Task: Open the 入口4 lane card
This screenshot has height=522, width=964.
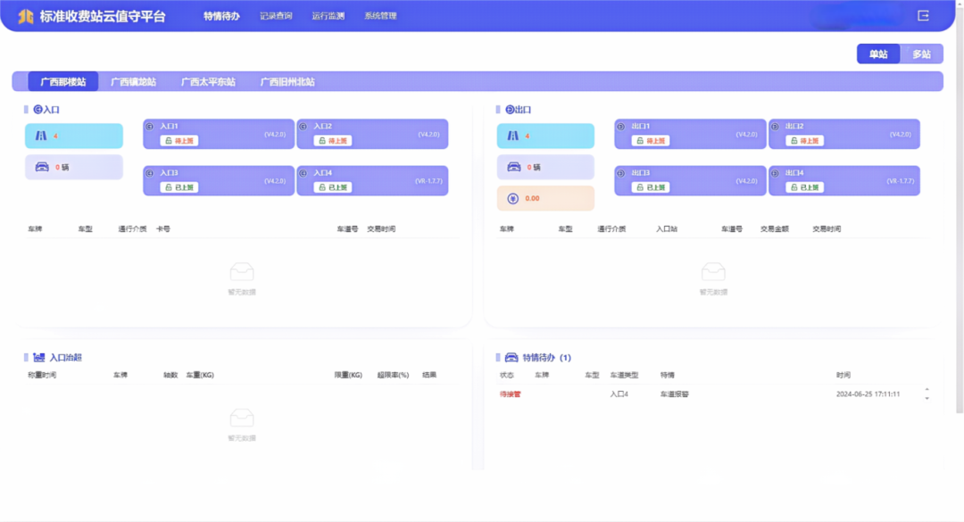Action: coord(372,180)
